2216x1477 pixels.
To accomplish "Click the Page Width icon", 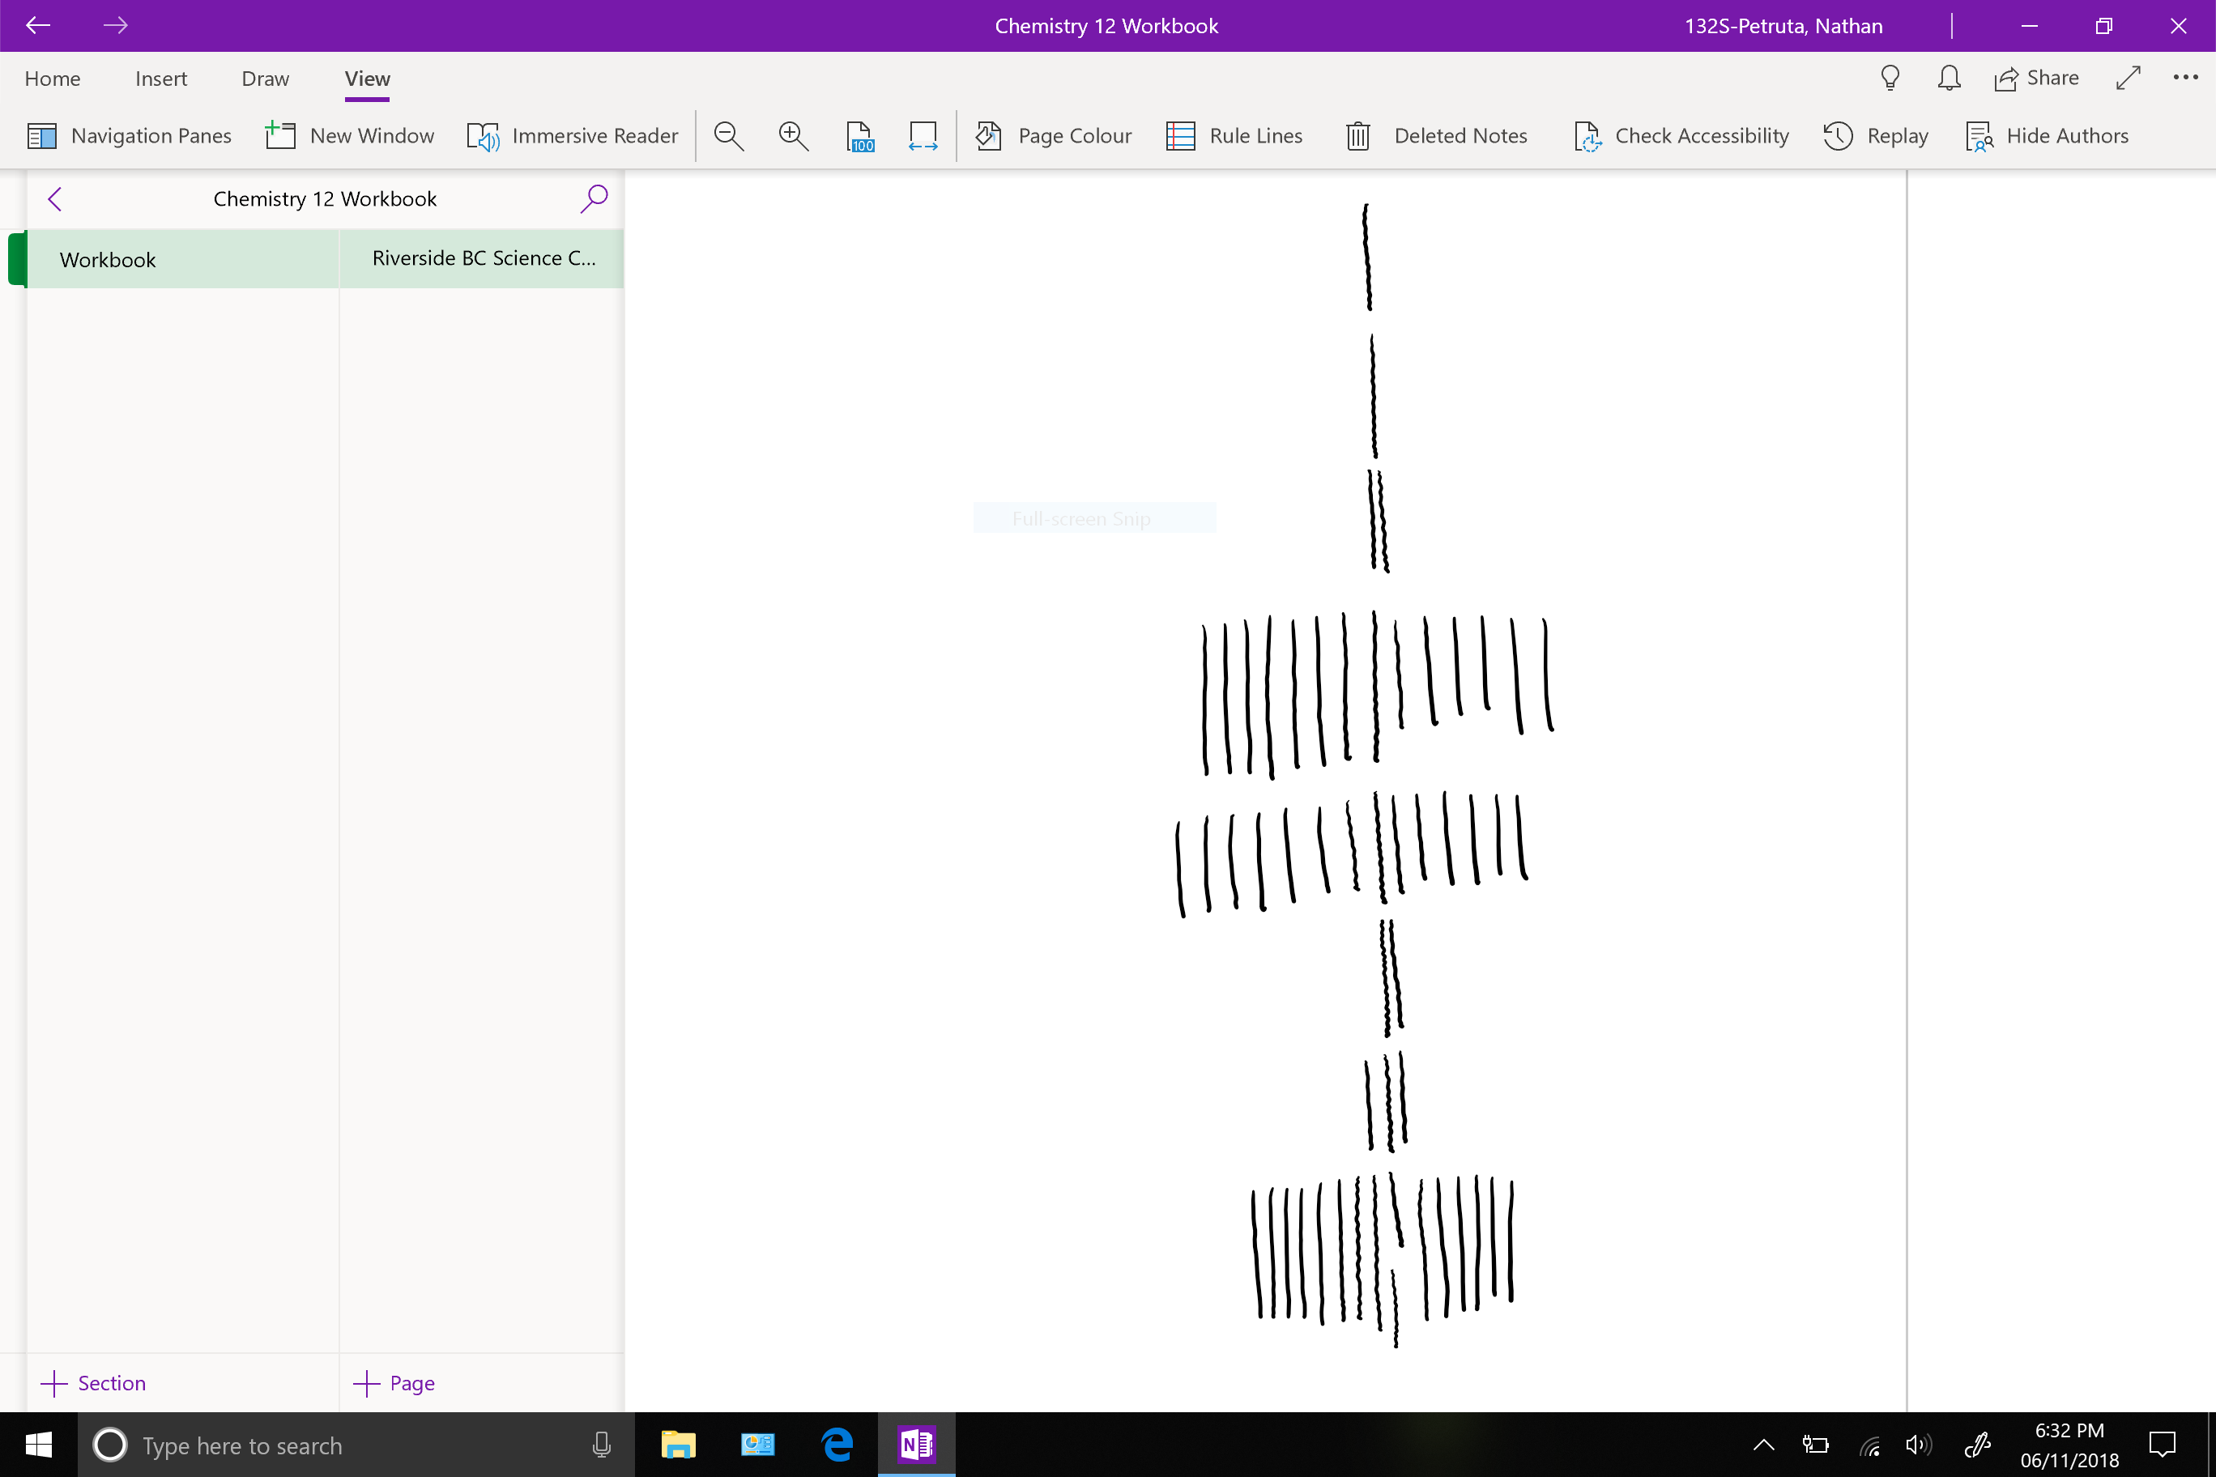I will [923, 137].
